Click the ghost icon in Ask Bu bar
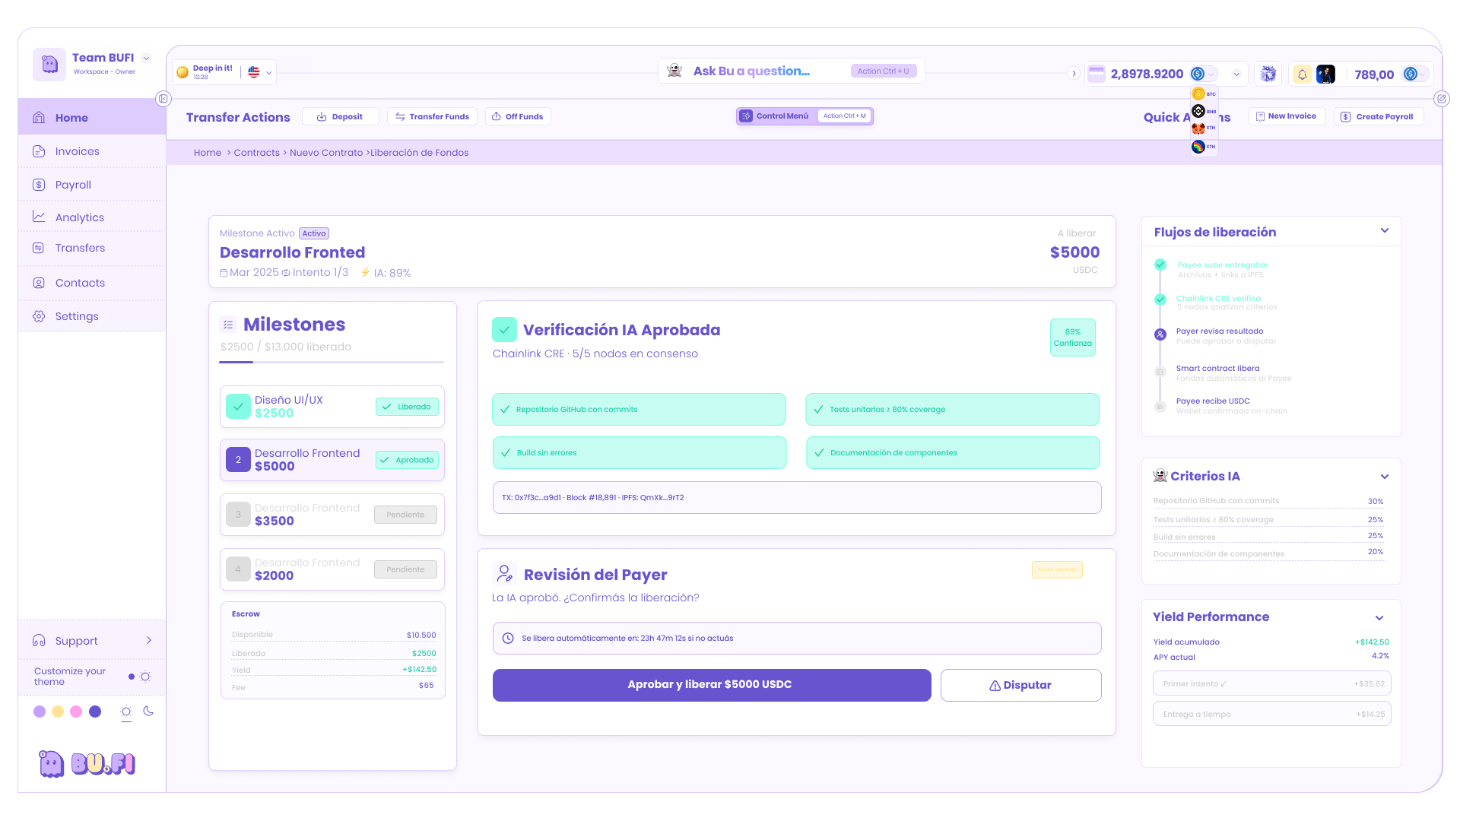 tap(674, 71)
